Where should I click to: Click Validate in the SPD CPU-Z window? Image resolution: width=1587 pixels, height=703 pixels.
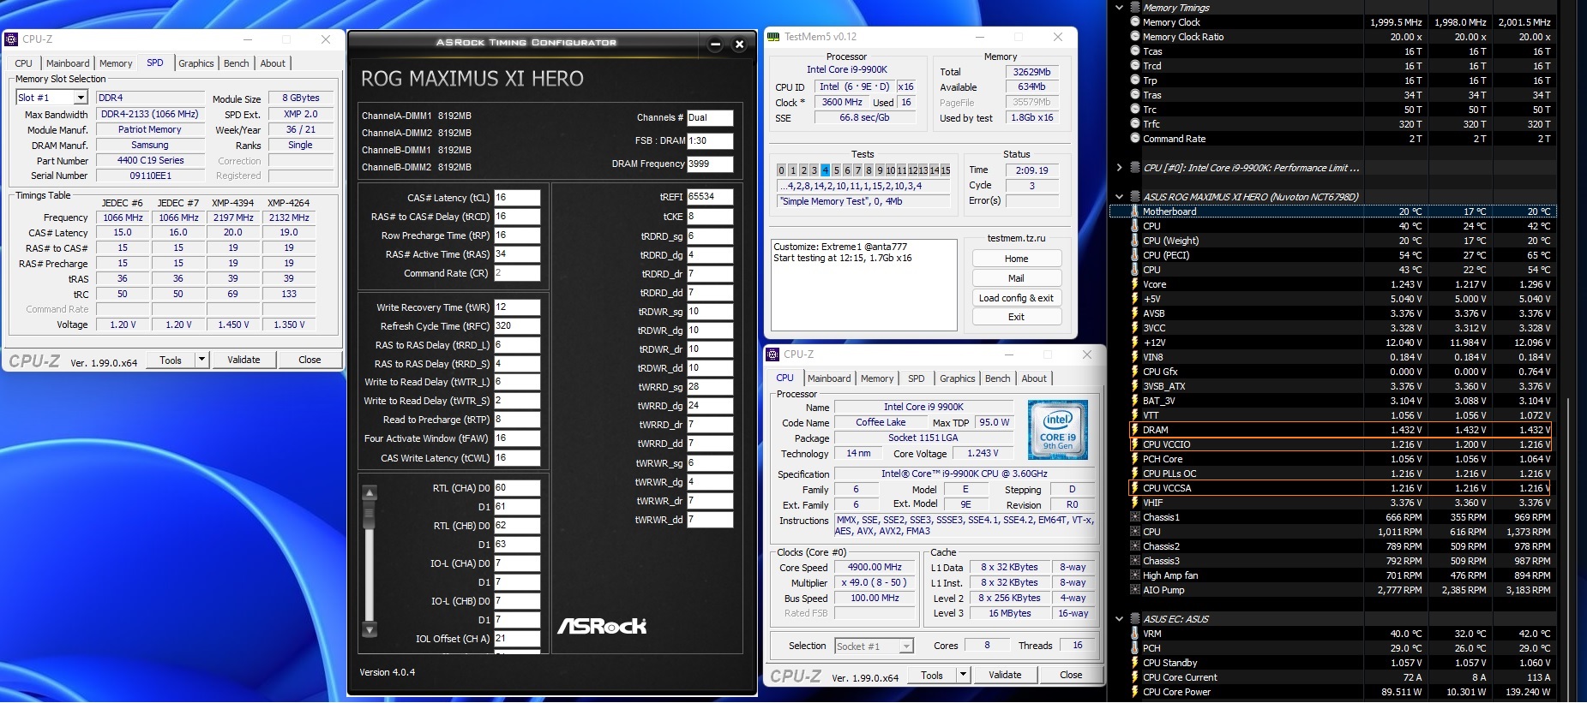(x=243, y=360)
